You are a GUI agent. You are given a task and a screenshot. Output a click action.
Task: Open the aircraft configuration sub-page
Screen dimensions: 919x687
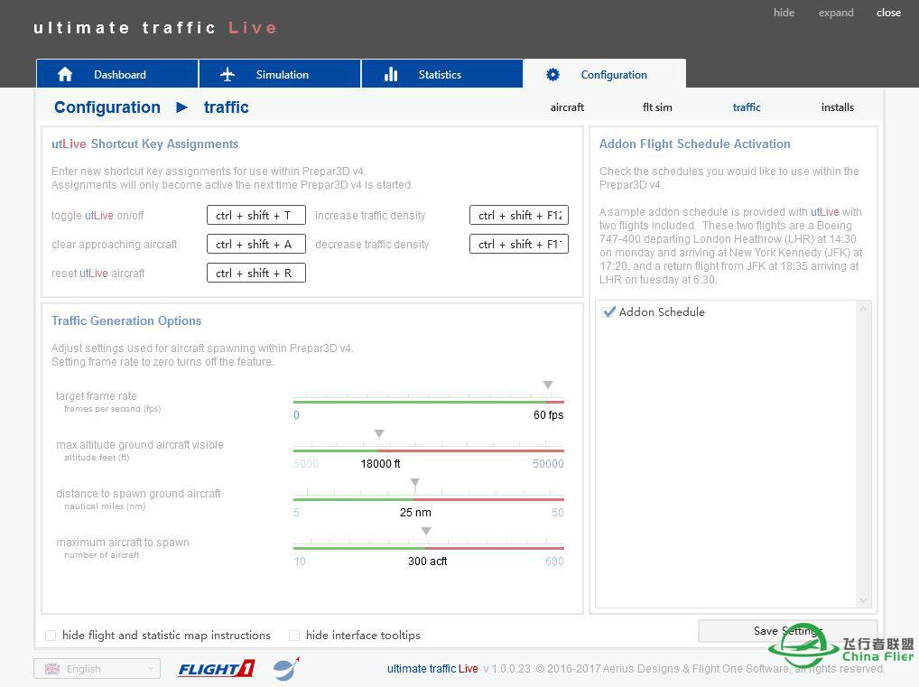point(567,107)
